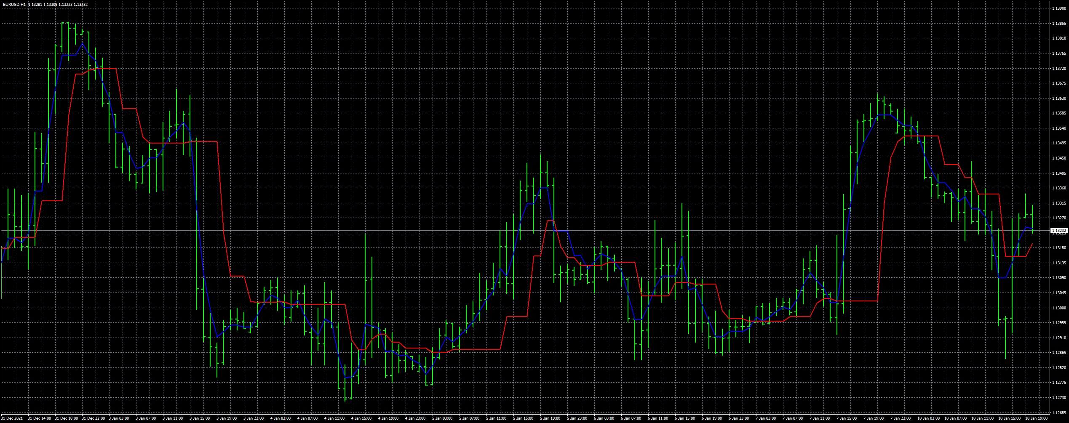The height and width of the screenshot is (423, 1069).
Task: Click the current price label 1.13232
Action: [x=1059, y=231]
